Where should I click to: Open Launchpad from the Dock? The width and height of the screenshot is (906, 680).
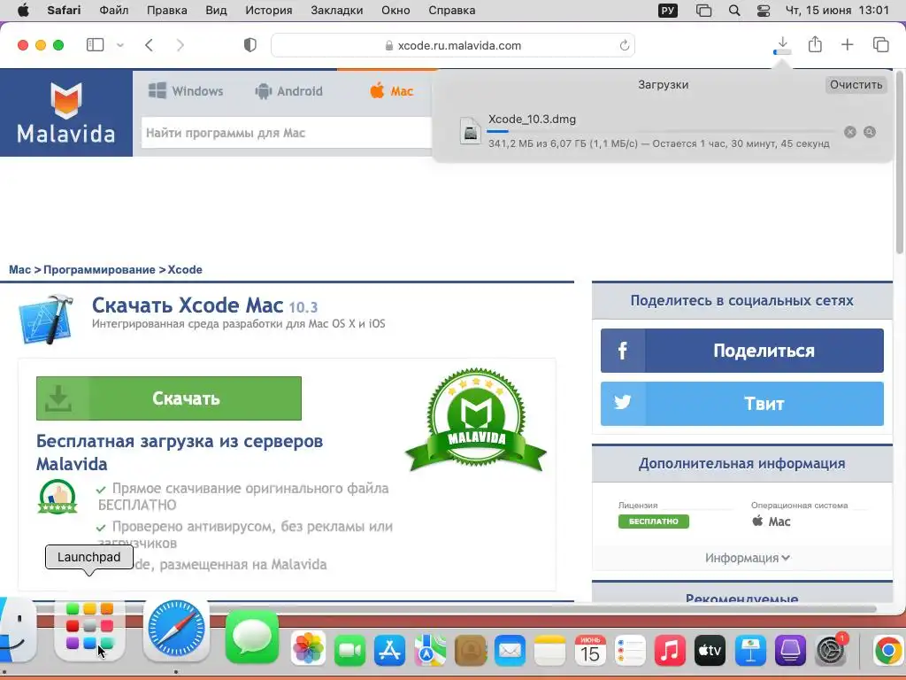[x=89, y=631]
